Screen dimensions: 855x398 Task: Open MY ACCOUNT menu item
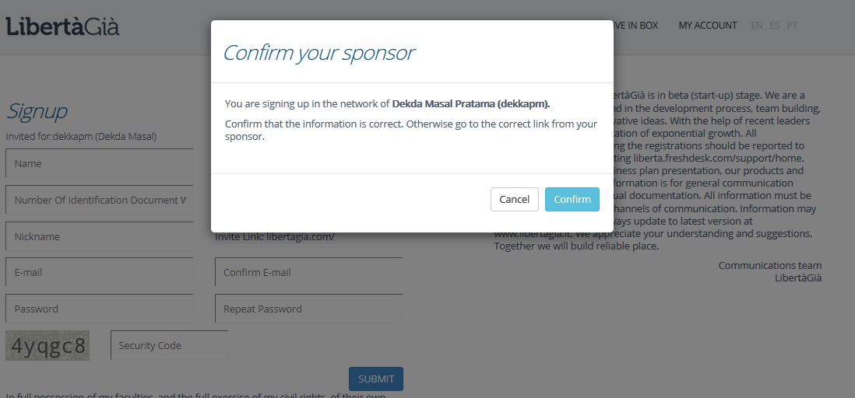pos(707,25)
